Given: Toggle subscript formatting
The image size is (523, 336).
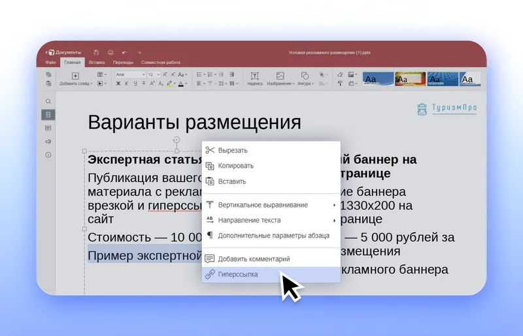Looking at the screenshot, I should (x=161, y=84).
